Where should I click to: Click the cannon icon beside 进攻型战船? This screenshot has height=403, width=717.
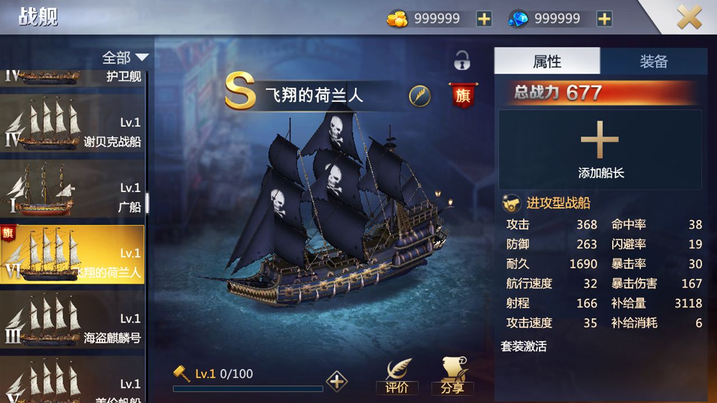[x=511, y=203]
